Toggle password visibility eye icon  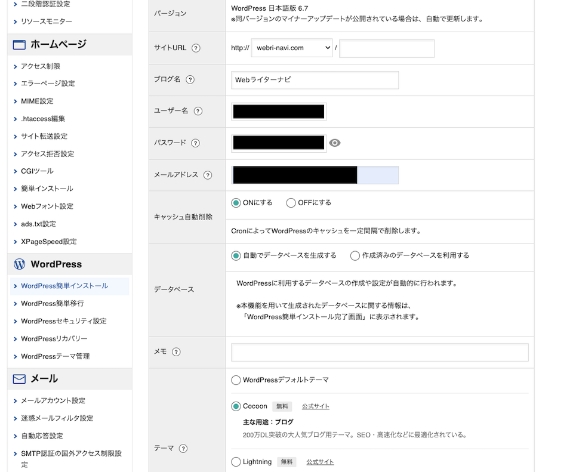335,143
